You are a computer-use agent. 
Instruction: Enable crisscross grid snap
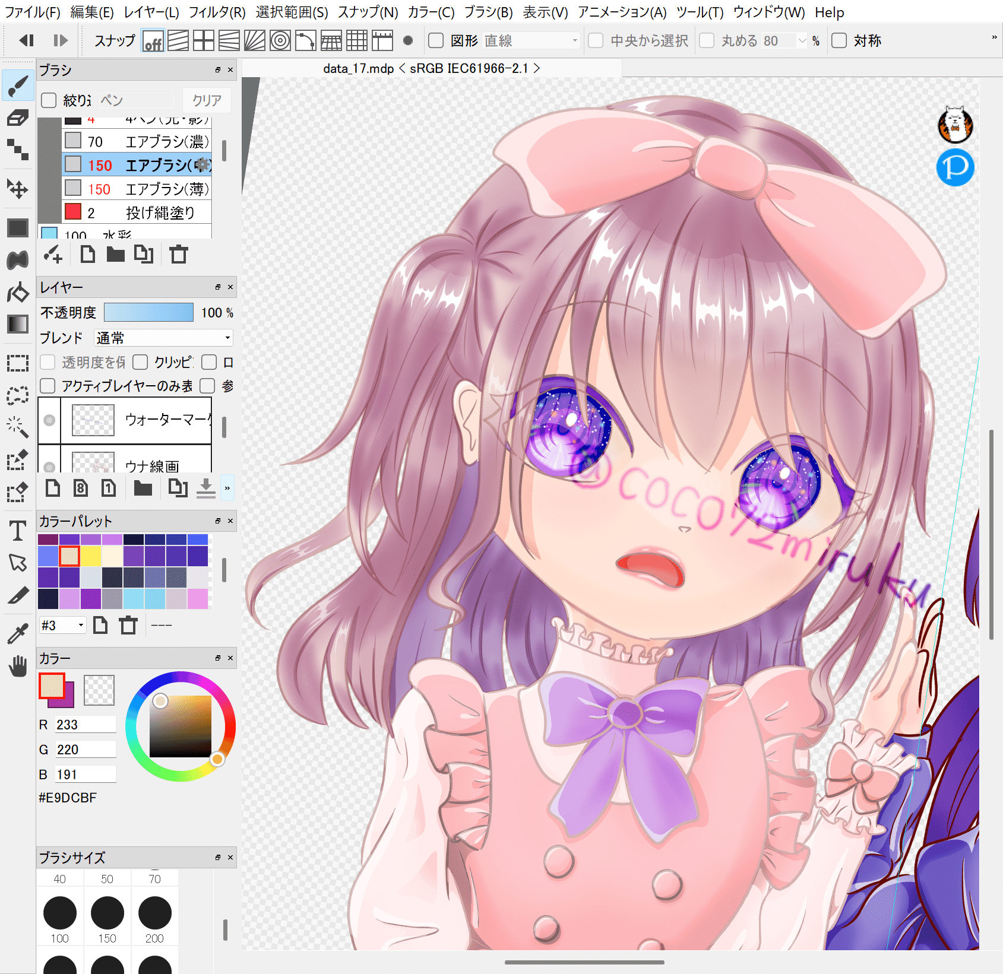click(x=204, y=41)
